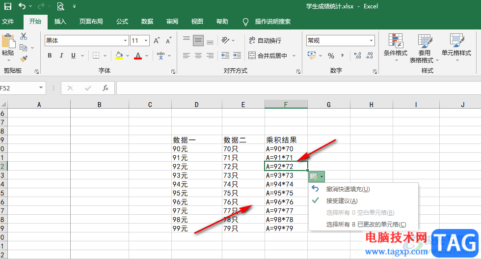Increase font size with large A icon
Image resolution: width=481 pixels, height=259 pixels.
pyautogui.click(x=157, y=41)
